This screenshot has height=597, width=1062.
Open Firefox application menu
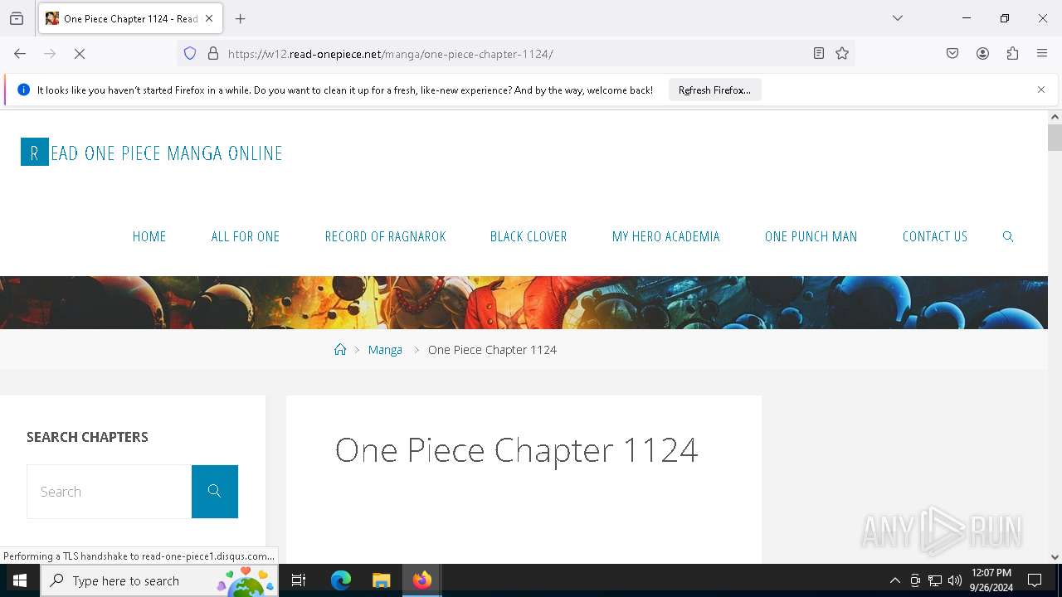point(1042,54)
